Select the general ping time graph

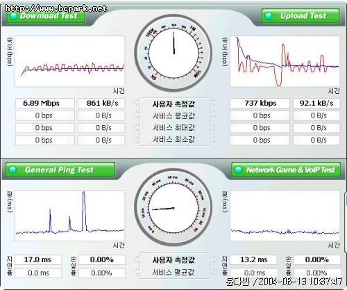70,216
